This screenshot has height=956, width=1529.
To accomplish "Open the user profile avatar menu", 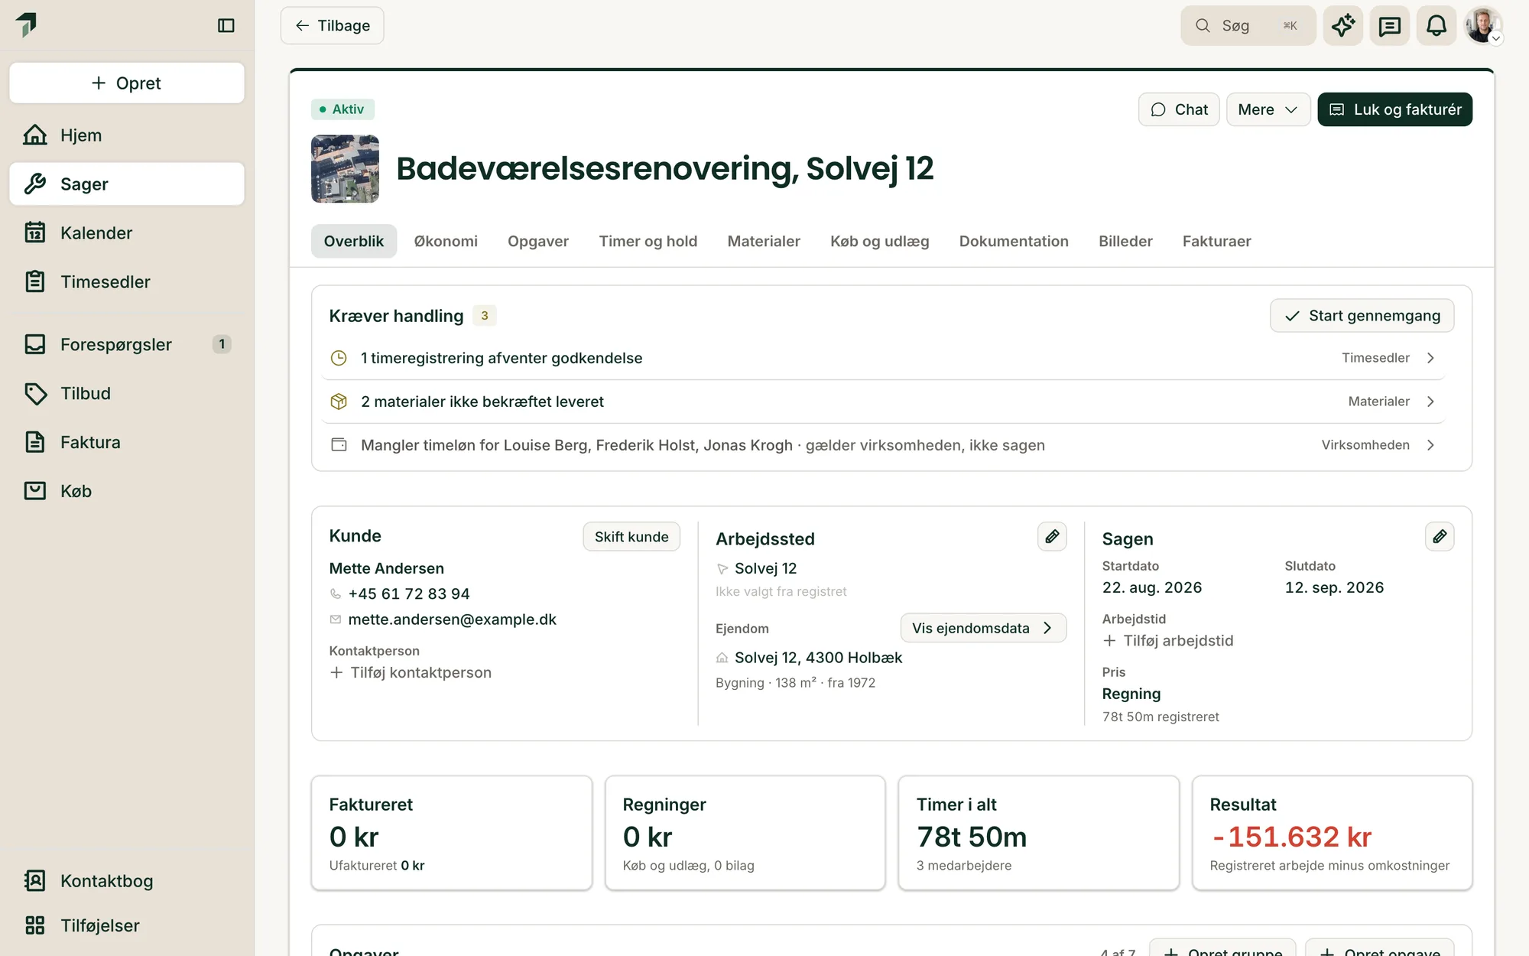I will tap(1483, 25).
